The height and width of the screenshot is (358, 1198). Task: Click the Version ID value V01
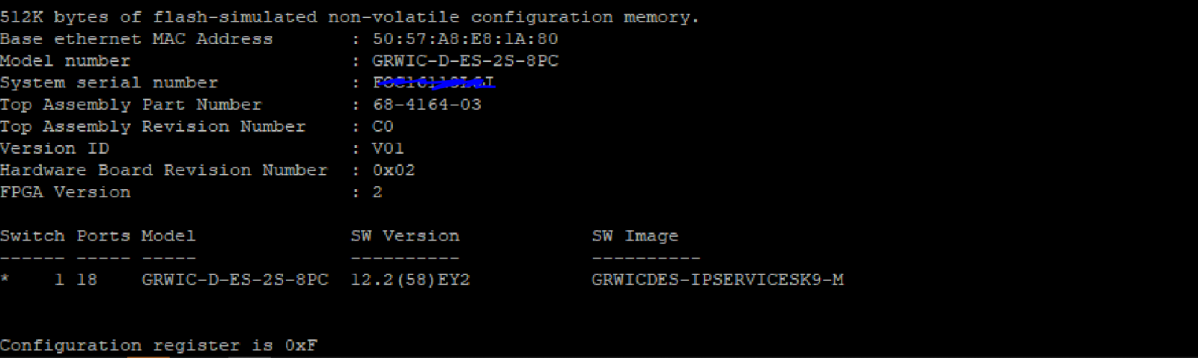[388, 148]
